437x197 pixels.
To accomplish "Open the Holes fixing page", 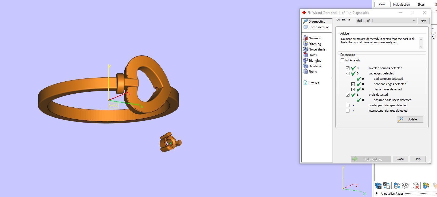I will pyautogui.click(x=310, y=55).
